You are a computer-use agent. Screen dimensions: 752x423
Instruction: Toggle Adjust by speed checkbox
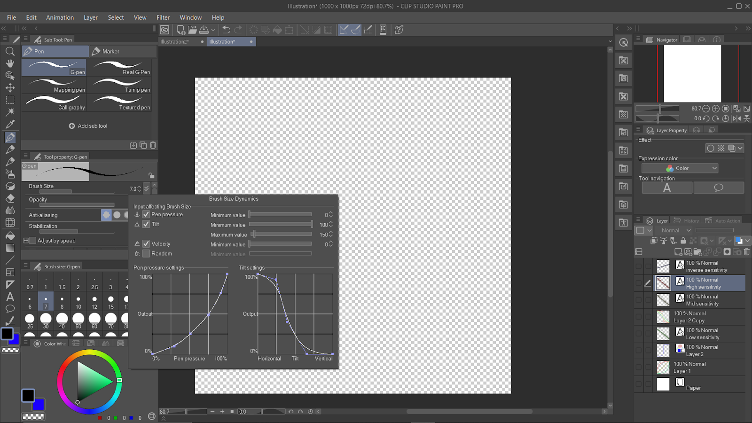32,241
